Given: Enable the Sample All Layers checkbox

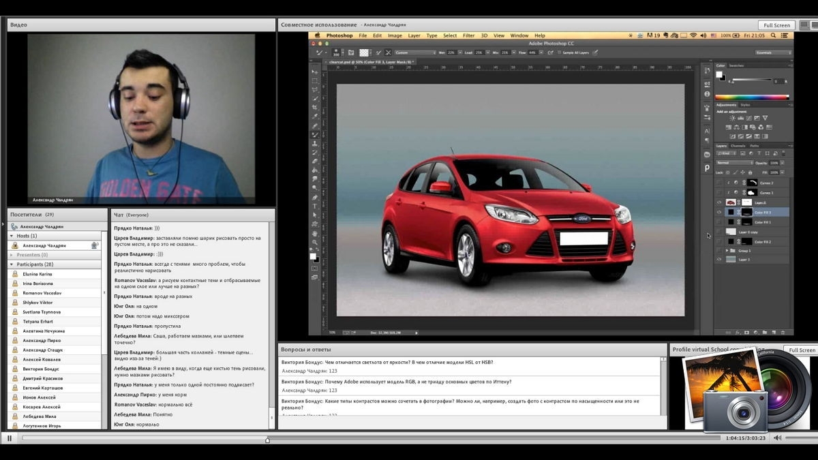Looking at the screenshot, I should 559,52.
